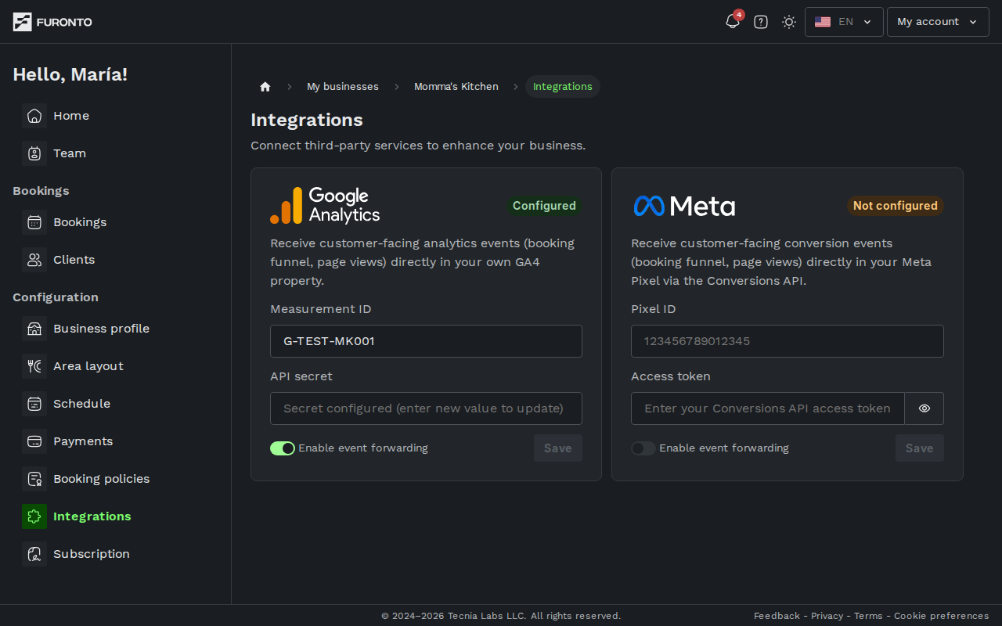The image size is (1002, 626).
Task: Save the Meta integration settings
Action: point(920,448)
